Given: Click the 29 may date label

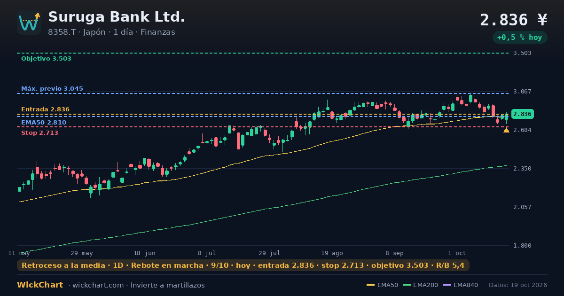Looking at the screenshot, I should (x=82, y=253).
